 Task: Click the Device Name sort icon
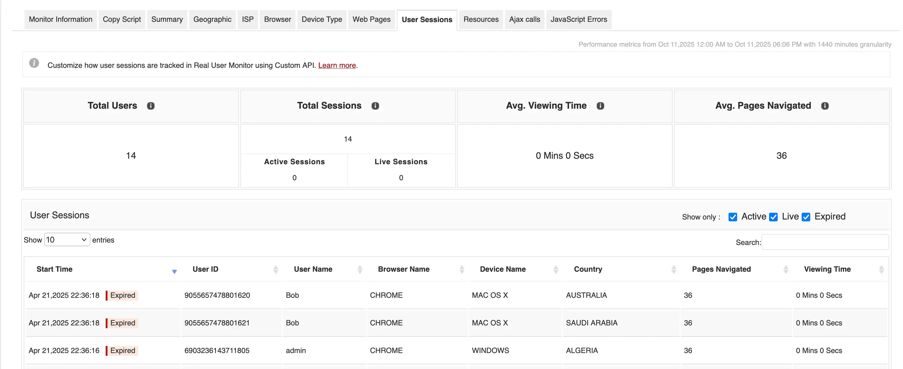point(556,270)
